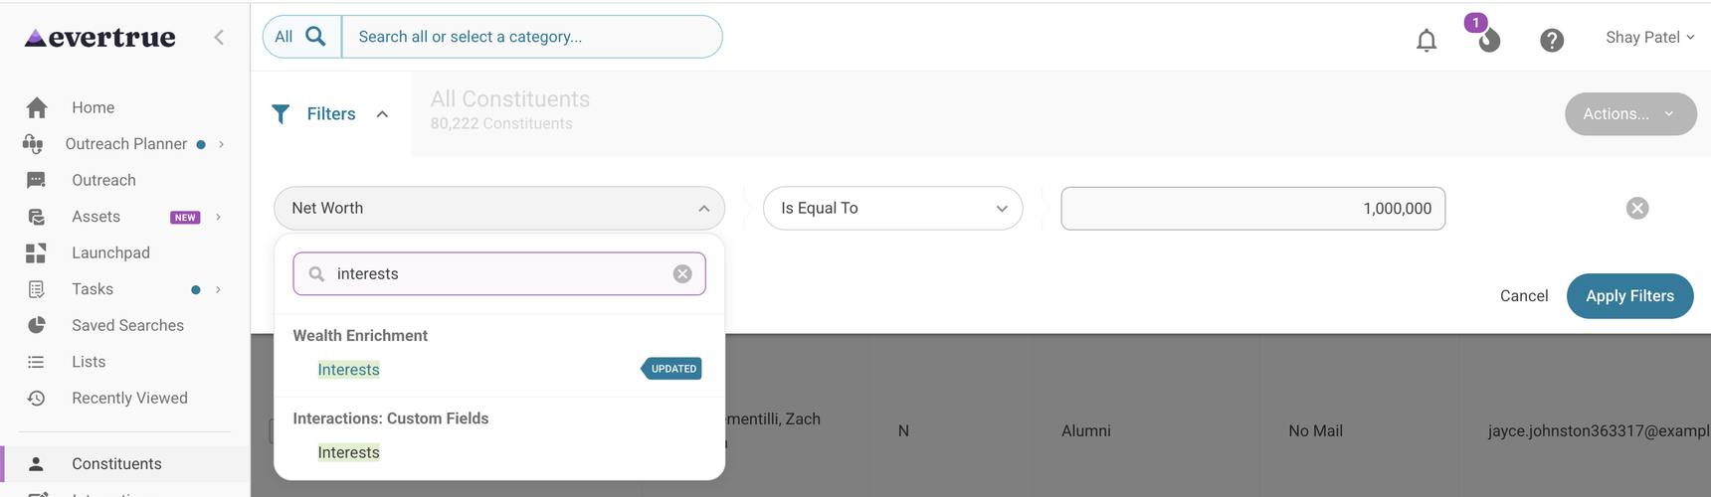Screen dimensions: 1711x497
Task: Open the Is Equal To operator dropdown
Action: pos(892,208)
